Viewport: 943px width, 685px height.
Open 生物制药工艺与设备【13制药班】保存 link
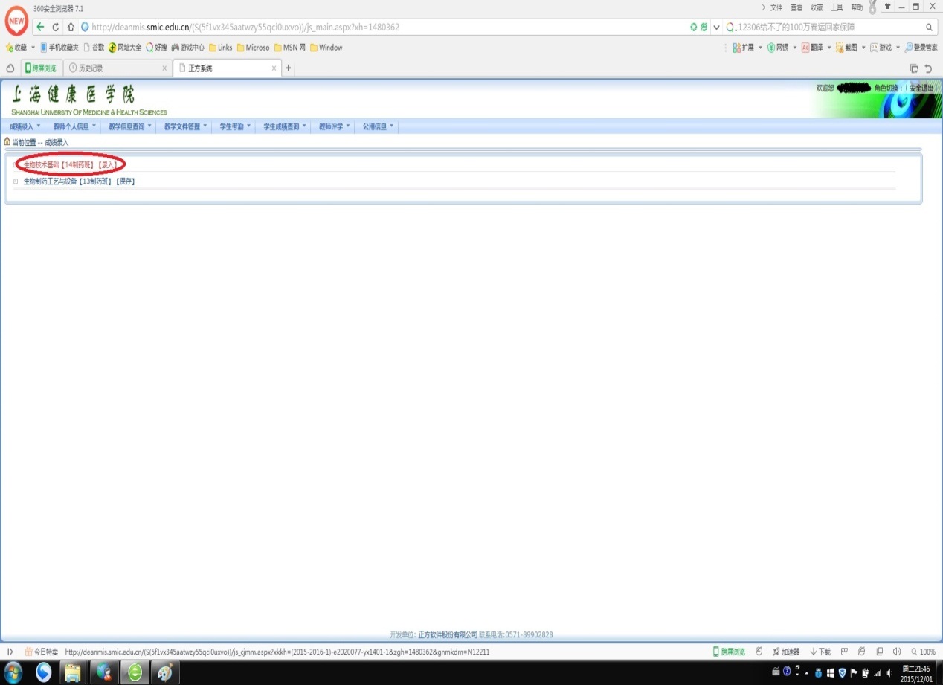pyautogui.click(x=79, y=181)
